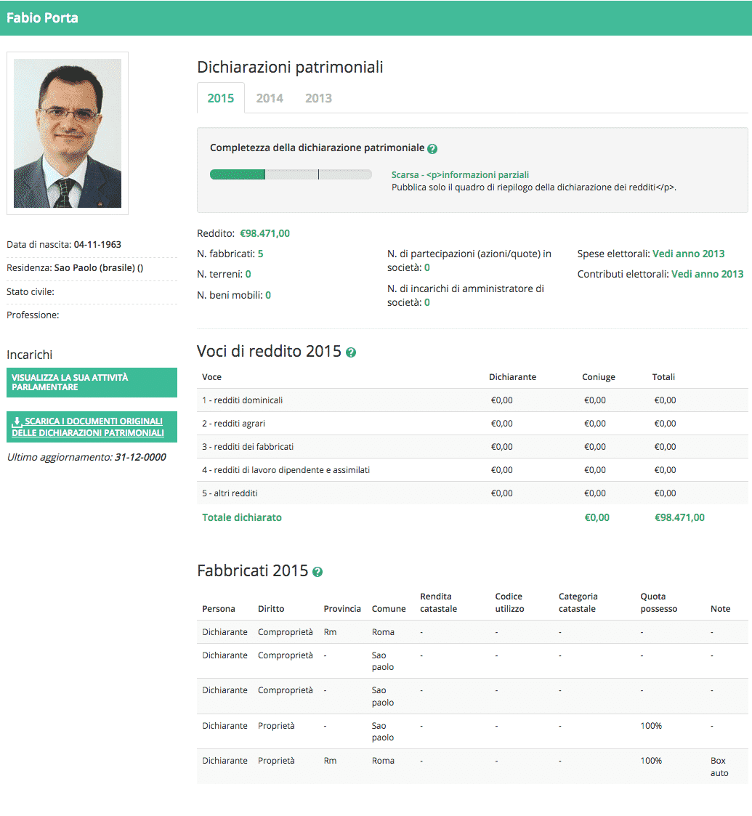The height and width of the screenshot is (816, 752).
Task: Open Contributi elettorali Vedi anno 2013 link
Action: pyautogui.click(x=707, y=274)
